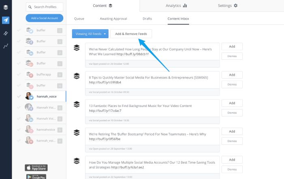Open the http://buff.ly/0f56fbe link
The height and width of the screenshot is (179, 284).
click(x=105, y=139)
